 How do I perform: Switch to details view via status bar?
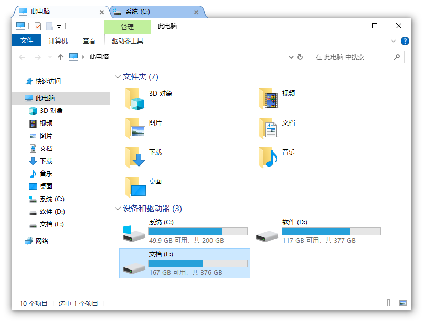391,303
